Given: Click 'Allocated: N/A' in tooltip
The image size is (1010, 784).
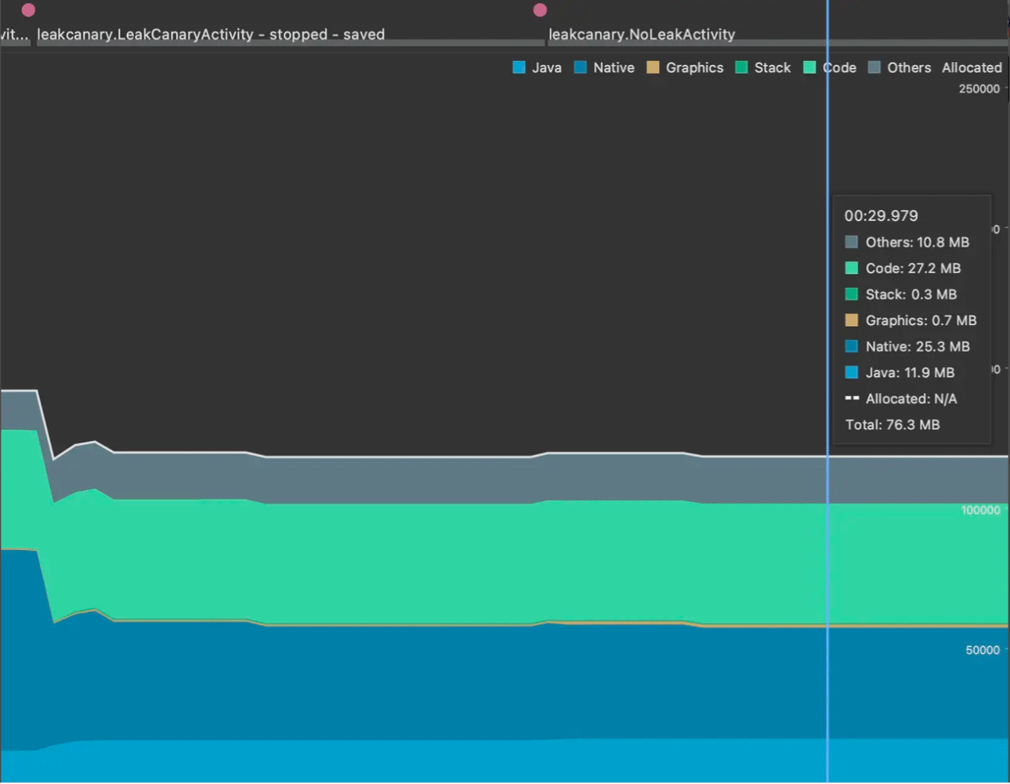Looking at the screenshot, I should (x=911, y=399).
